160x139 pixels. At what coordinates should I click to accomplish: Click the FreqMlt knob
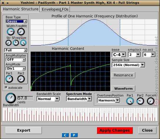coord(21,32)
